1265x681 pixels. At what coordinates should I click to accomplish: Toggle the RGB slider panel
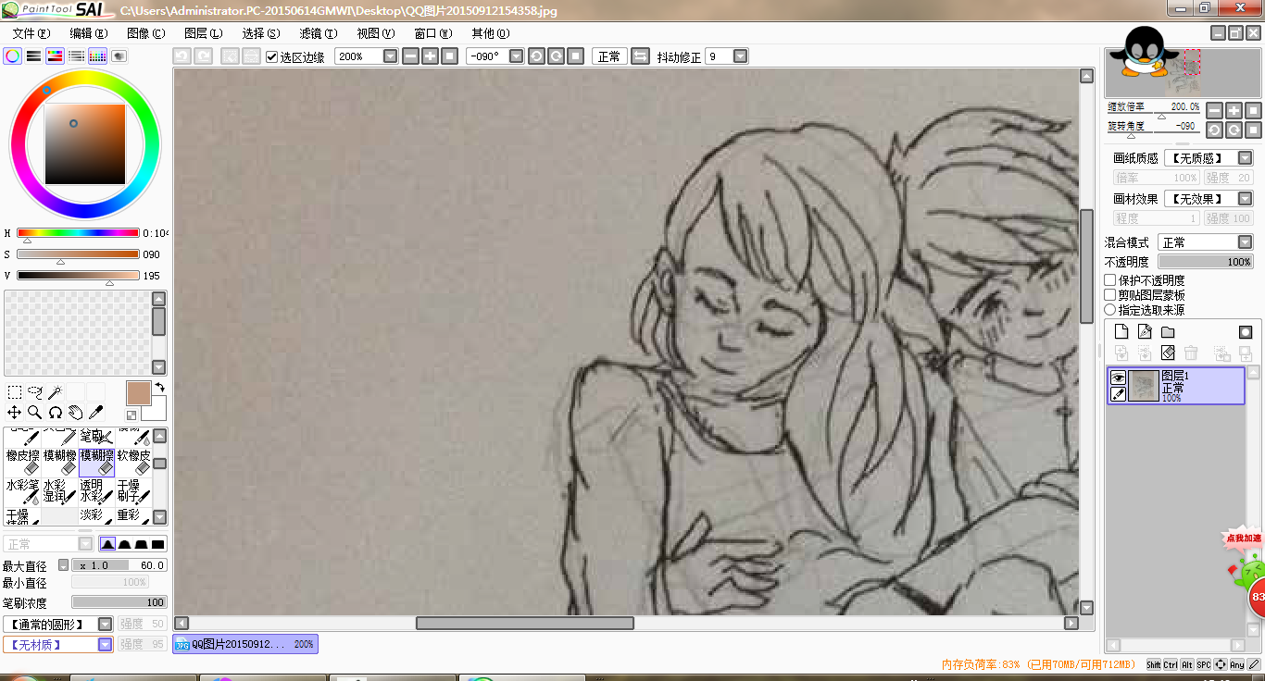[x=34, y=56]
